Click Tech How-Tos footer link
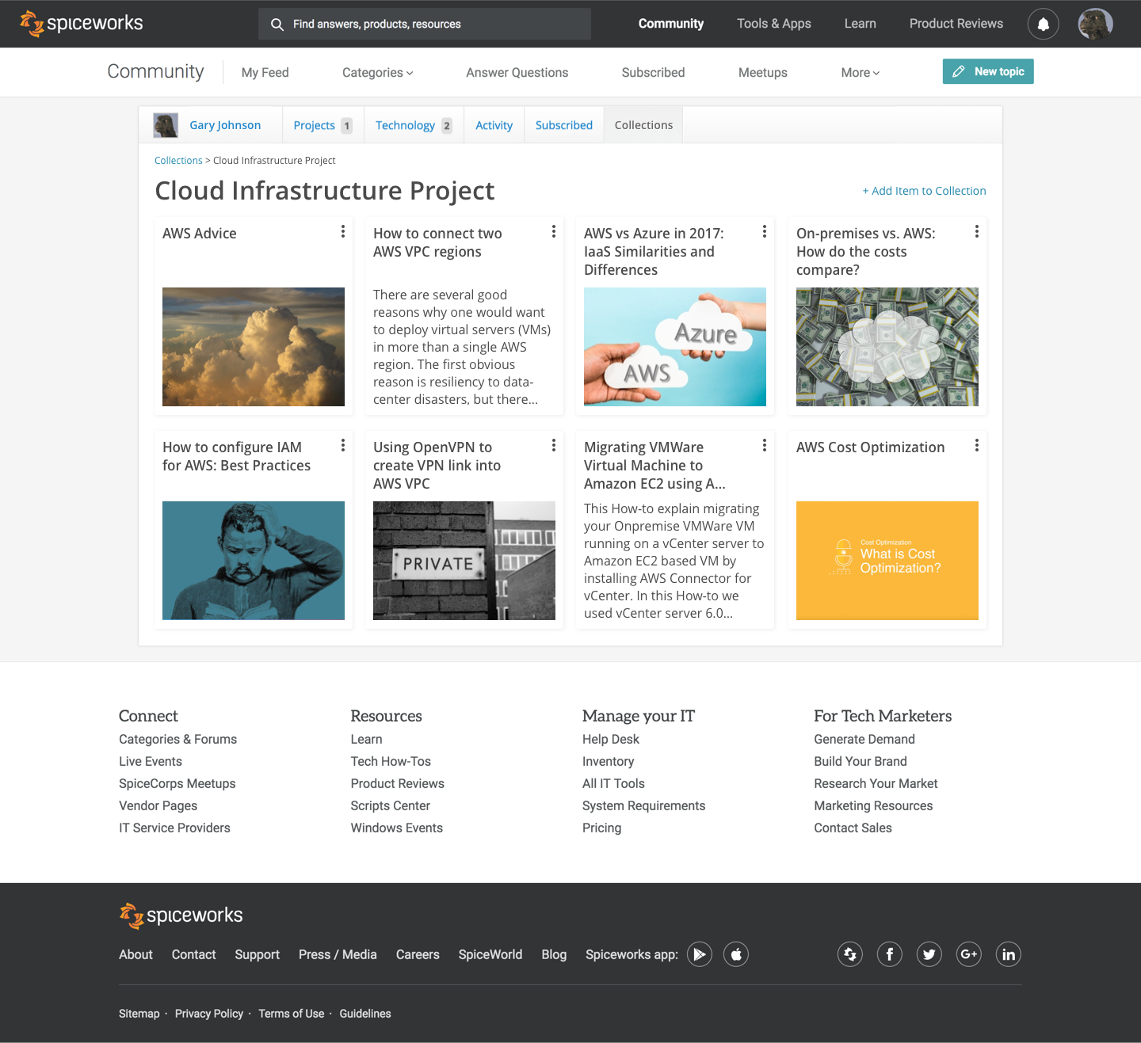The image size is (1141, 1043). [391, 761]
